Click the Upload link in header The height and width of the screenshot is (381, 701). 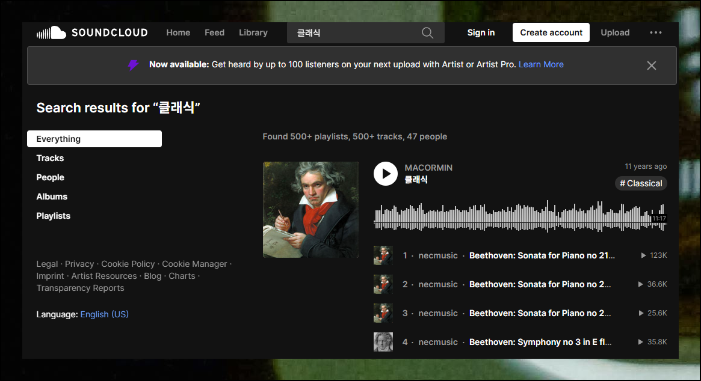(x=615, y=32)
